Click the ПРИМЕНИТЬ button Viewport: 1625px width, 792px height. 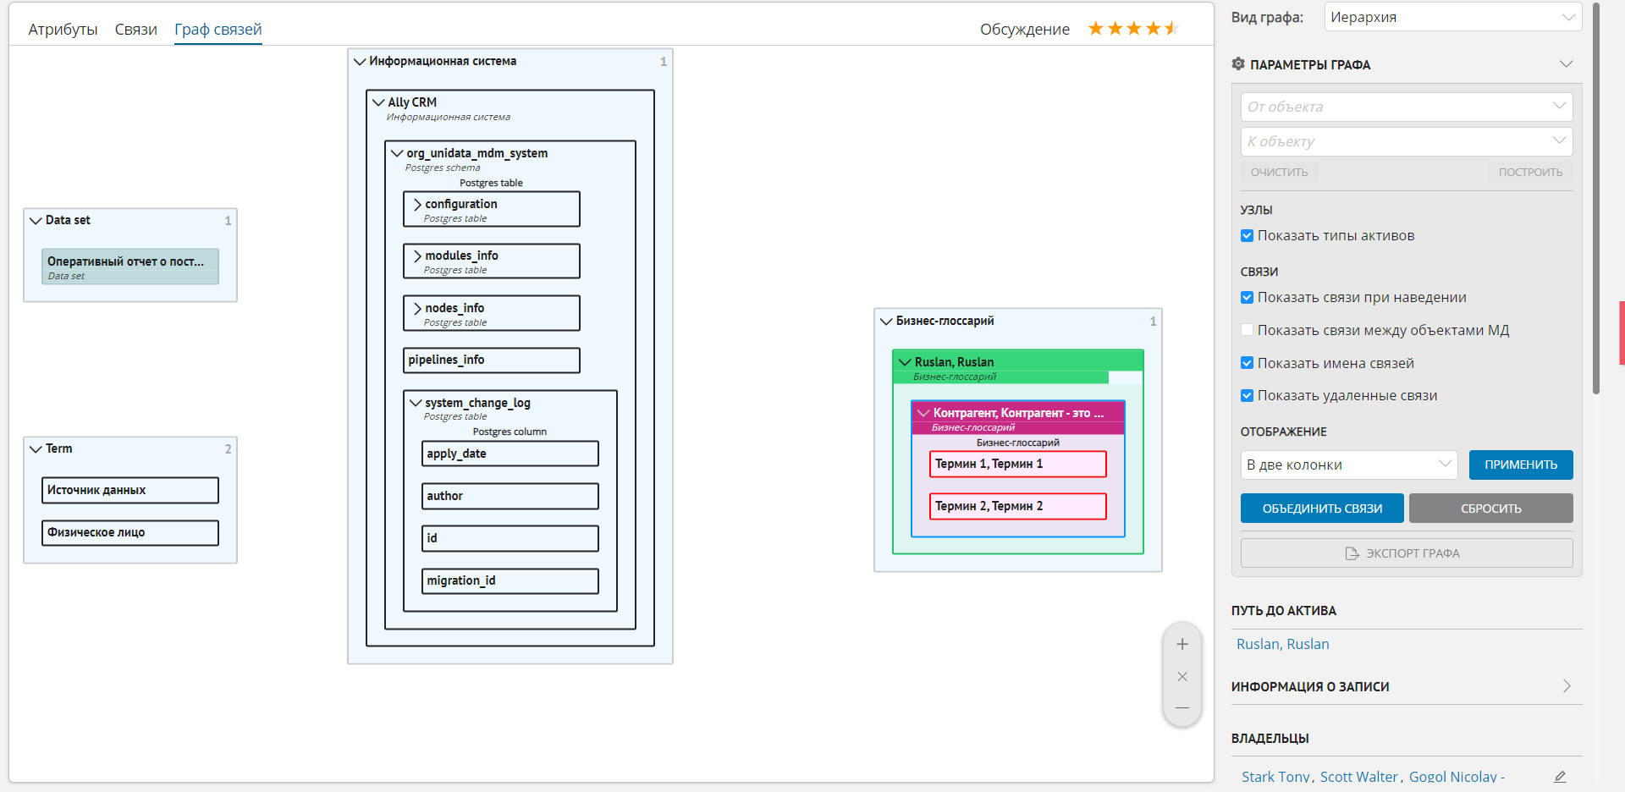[x=1521, y=465]
